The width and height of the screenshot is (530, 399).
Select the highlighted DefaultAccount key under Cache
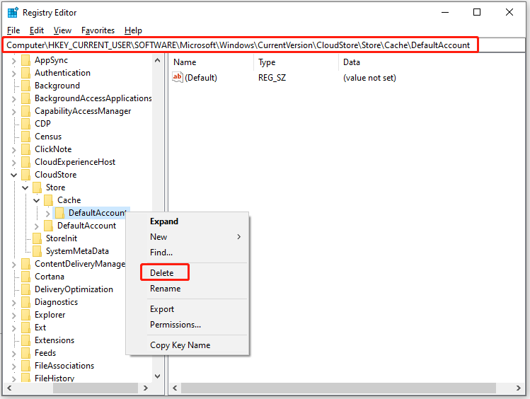coord(98,213)
